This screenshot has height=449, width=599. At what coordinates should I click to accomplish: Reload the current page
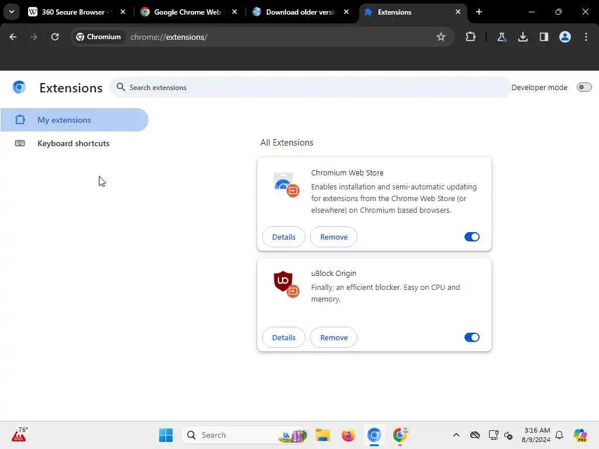click(x=55, y=37)
